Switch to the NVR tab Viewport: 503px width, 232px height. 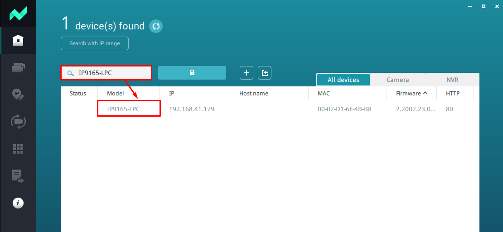pos(452,80)
